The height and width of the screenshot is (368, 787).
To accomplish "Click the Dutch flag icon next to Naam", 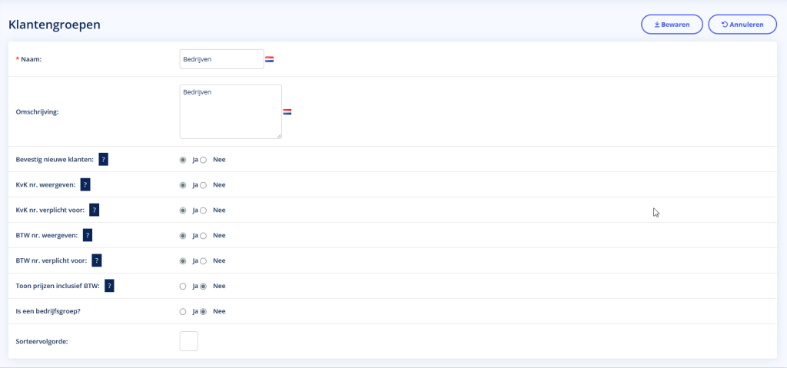I will point(270,59).
